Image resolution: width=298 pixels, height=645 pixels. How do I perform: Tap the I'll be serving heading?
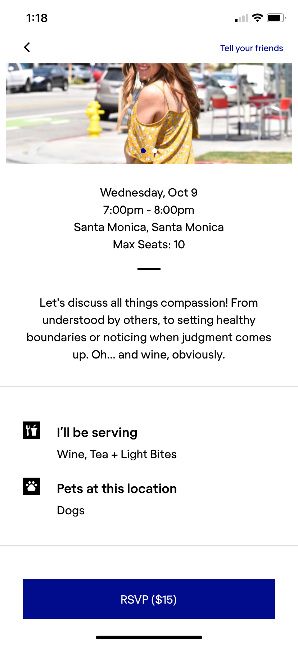point(97,432)
